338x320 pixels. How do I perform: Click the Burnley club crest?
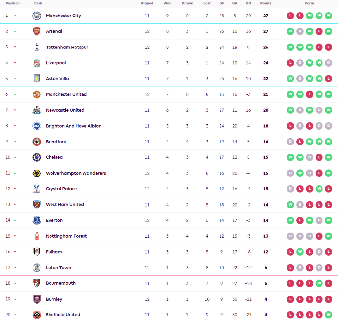[x=37, y=299]
